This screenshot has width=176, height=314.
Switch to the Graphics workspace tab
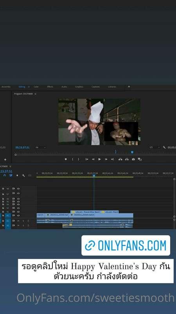click(x=79, y=87)
